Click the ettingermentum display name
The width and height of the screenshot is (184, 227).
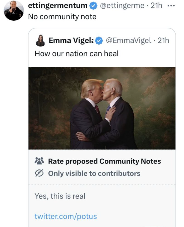coord(58,5)
